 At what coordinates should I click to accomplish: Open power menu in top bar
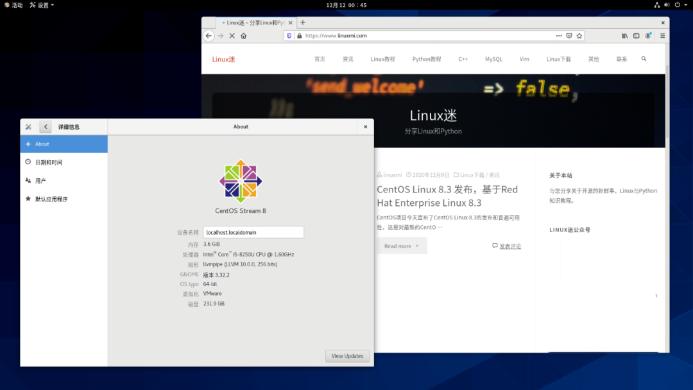(x=681, y=5)
